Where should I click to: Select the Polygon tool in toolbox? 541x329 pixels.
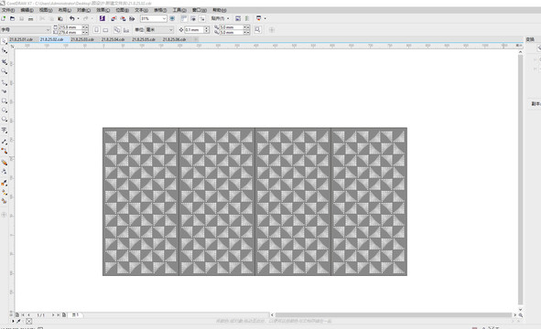coord(5,119)
